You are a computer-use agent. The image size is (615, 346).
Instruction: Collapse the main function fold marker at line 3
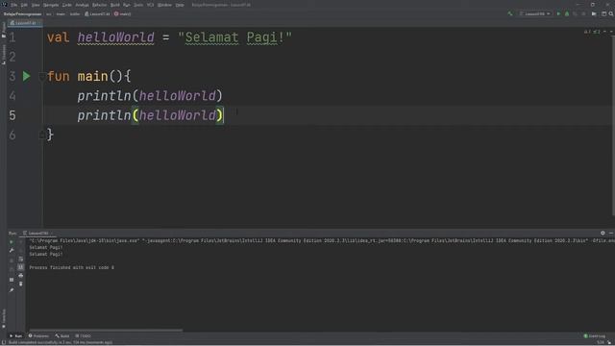41,76
